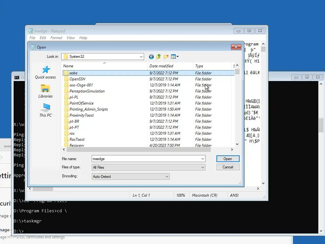Open Notepad Help menu
The height and width of the screenshot is (244, 325).
(x=83, y=38)
